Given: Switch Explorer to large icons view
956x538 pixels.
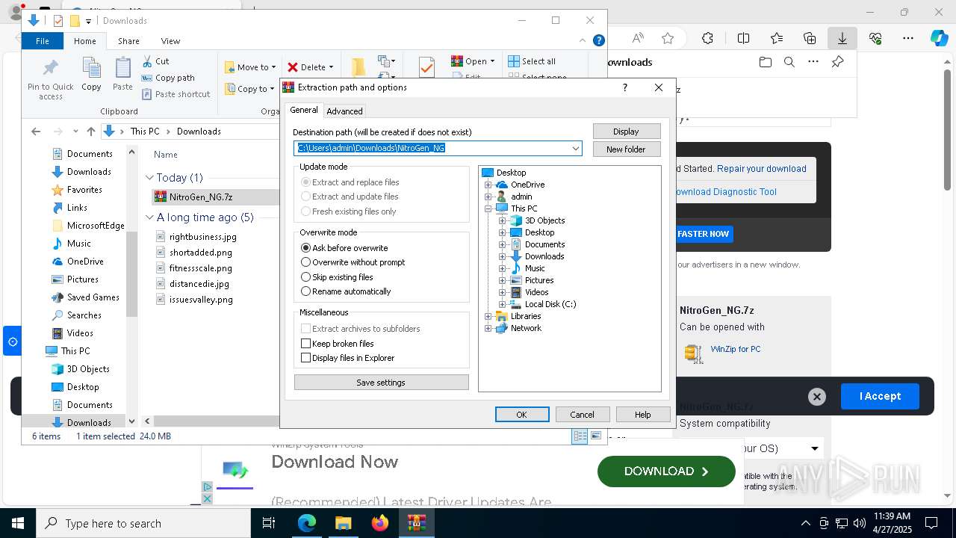Looking at the screenshot, I should point(596,436).
